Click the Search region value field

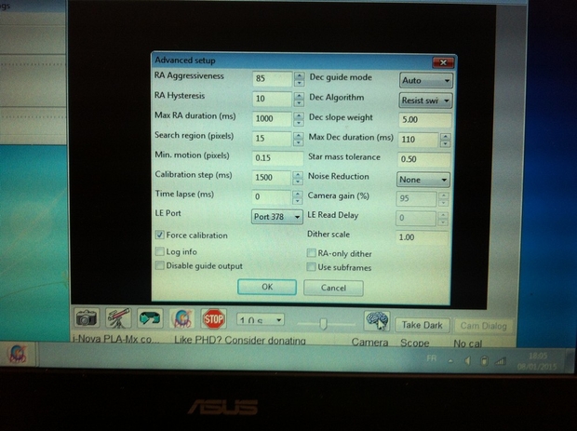click(x=272, y=139)
